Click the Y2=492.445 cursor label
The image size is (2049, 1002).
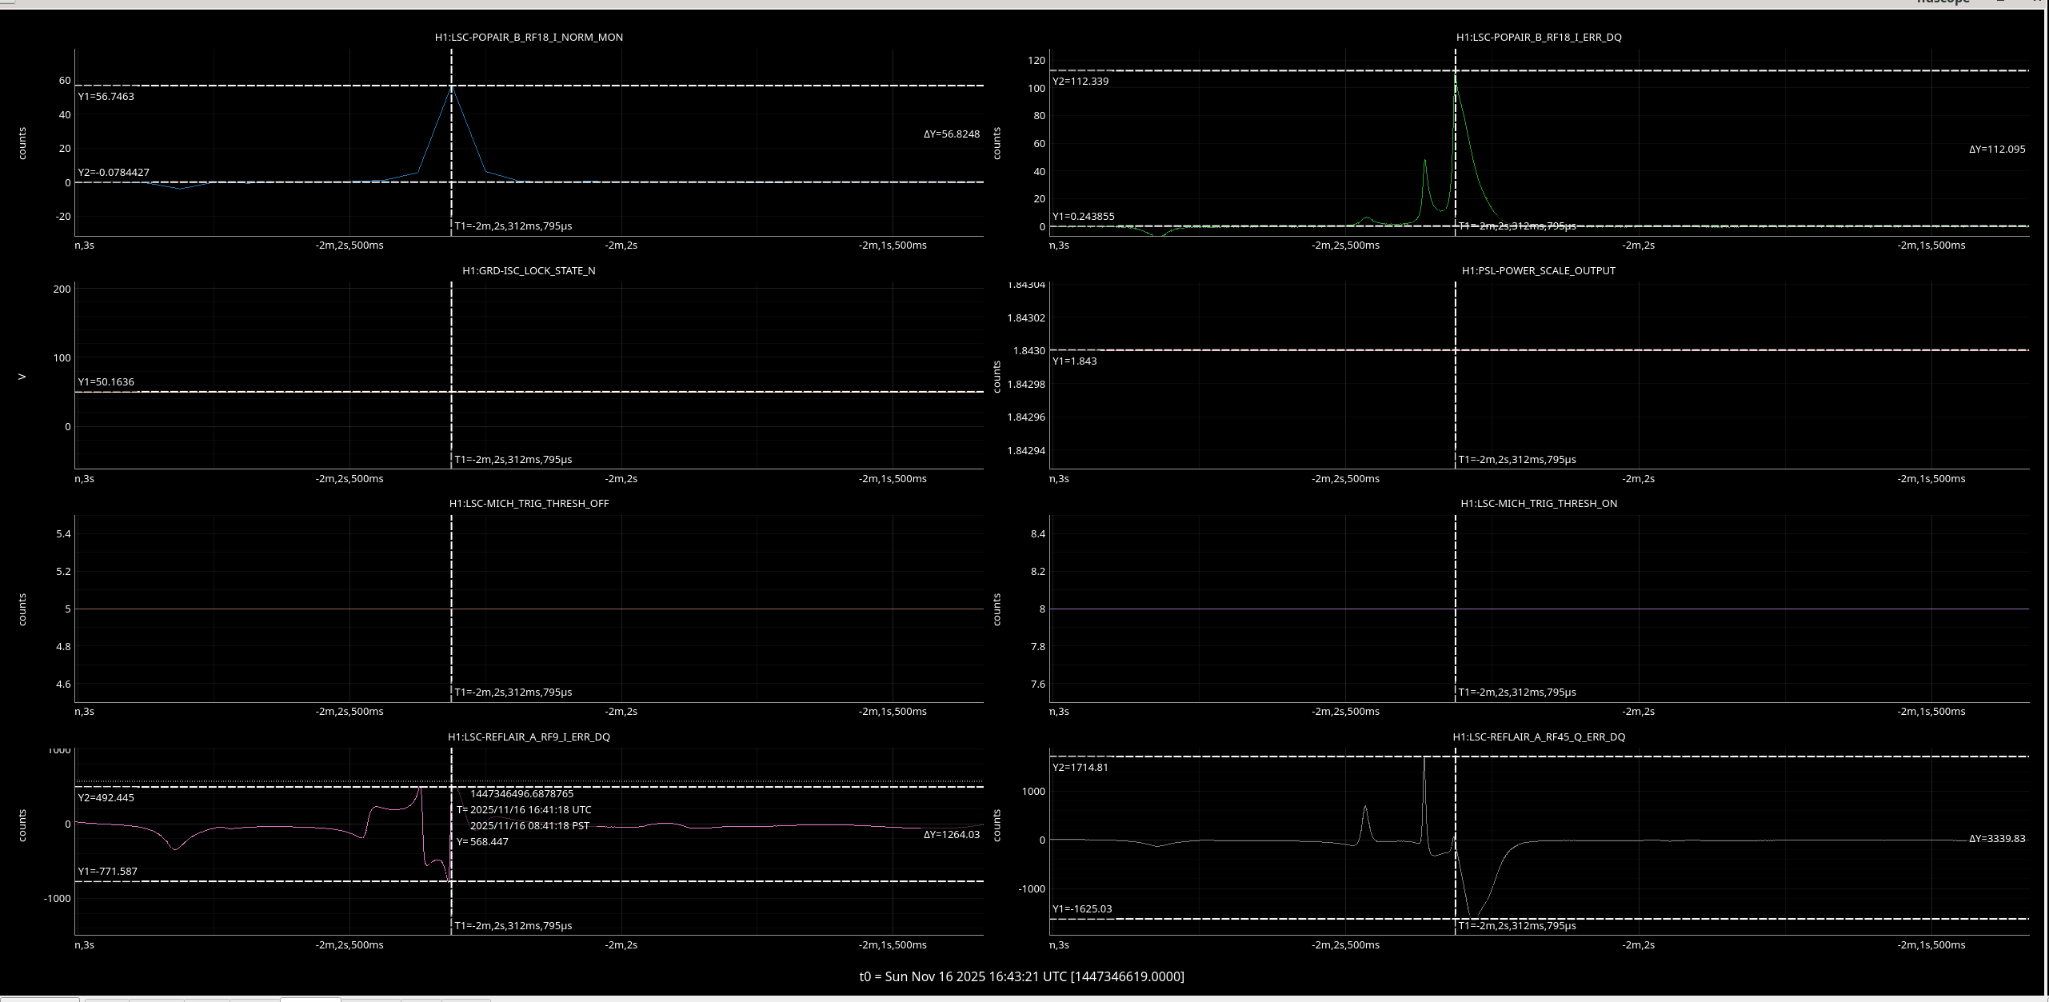pos(106,797)
